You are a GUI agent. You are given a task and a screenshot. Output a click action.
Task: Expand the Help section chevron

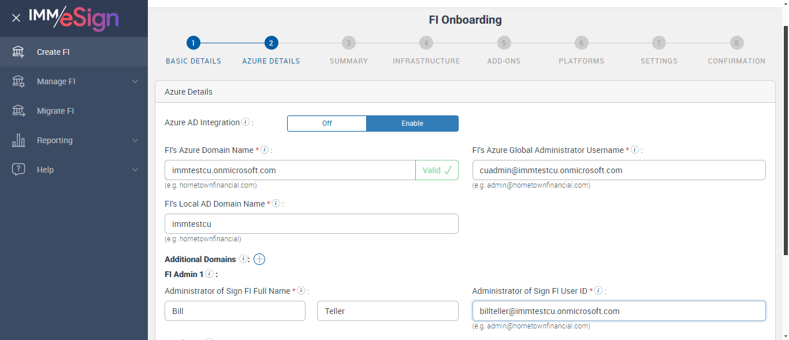[135, 170]
